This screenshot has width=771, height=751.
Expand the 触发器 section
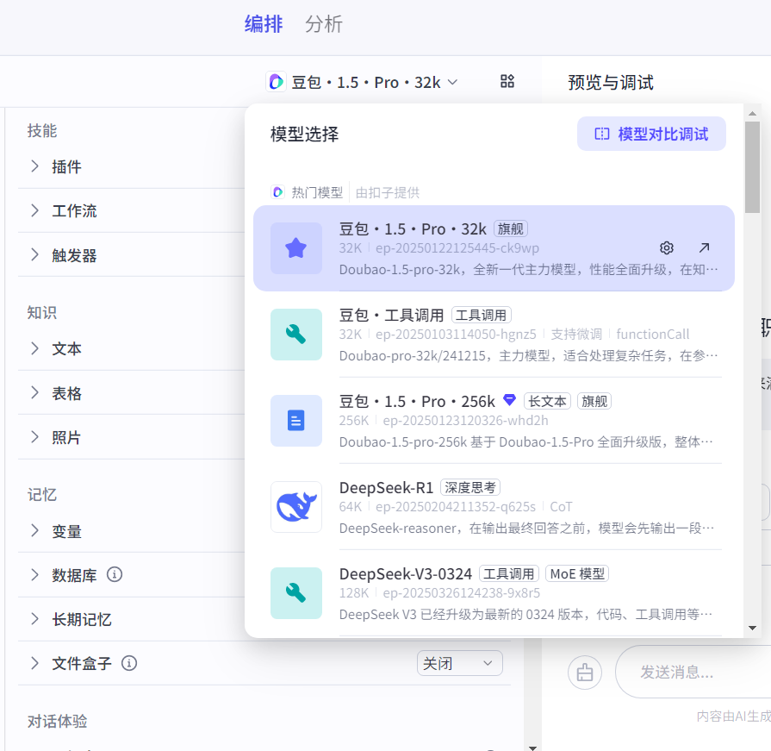coord(34,255)
